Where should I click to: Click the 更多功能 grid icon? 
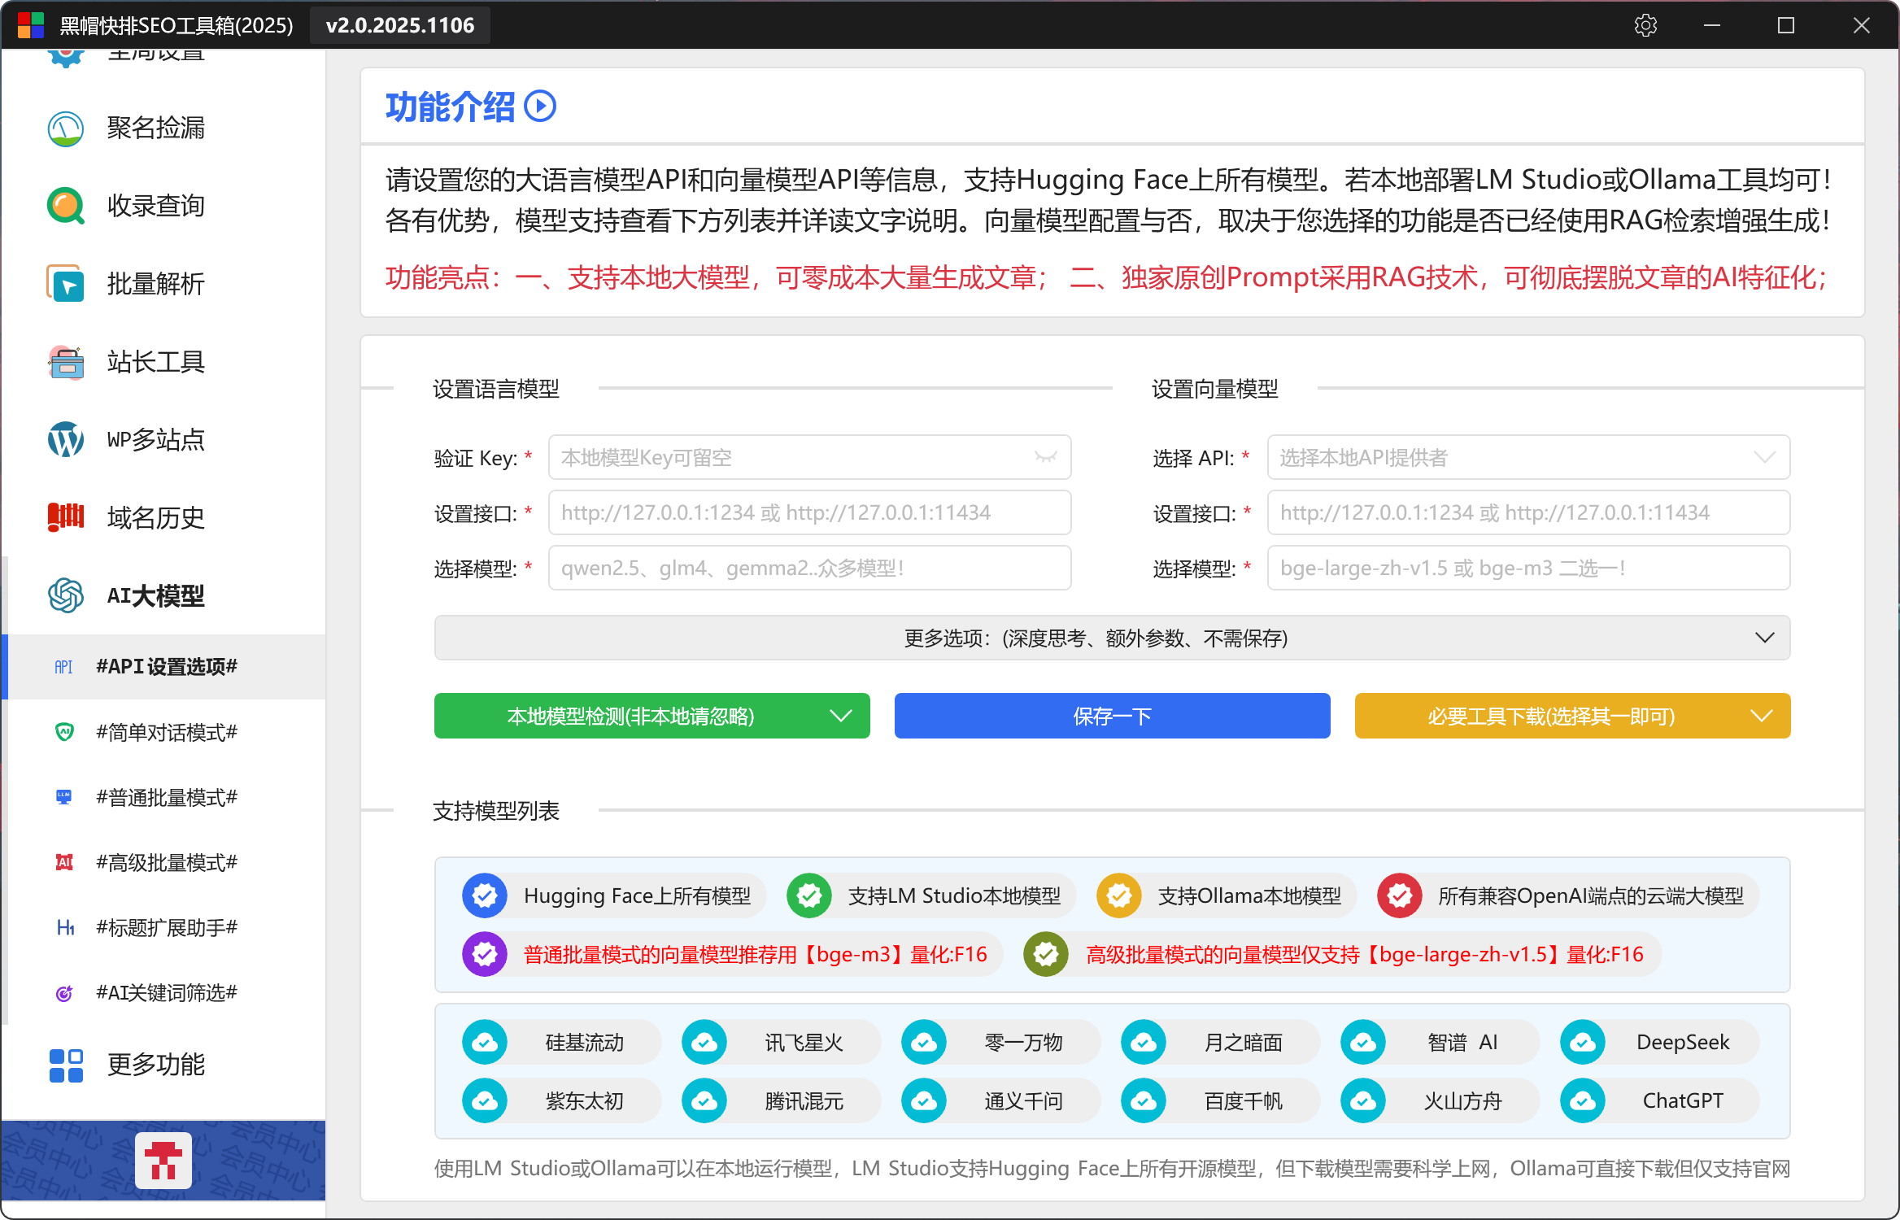tap(66, 1065)
